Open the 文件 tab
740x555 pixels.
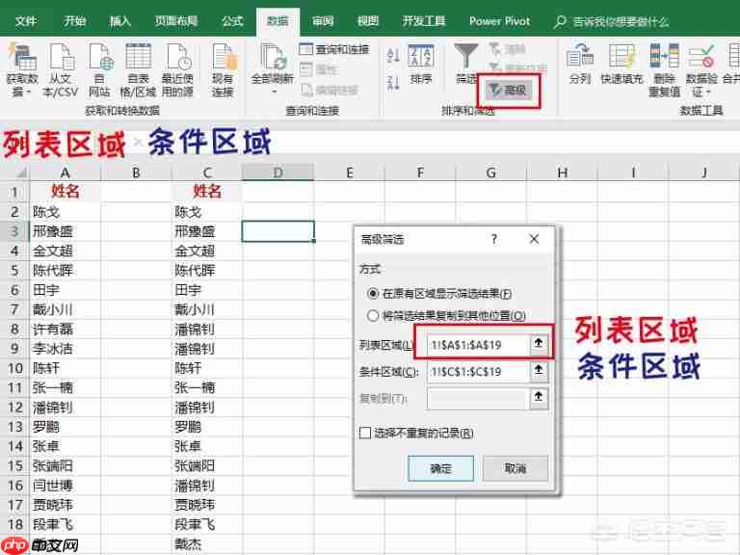pyautogui.click(x=25, y=21)
